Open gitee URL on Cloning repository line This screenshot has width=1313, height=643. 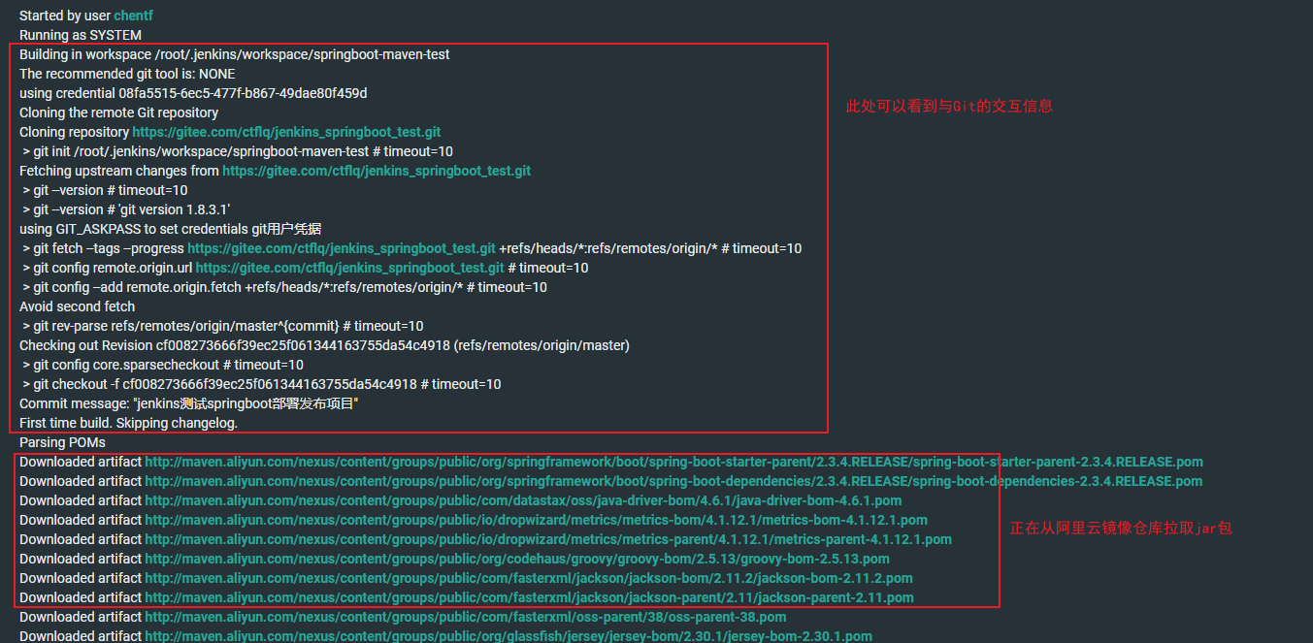click(x=286, y=132)
